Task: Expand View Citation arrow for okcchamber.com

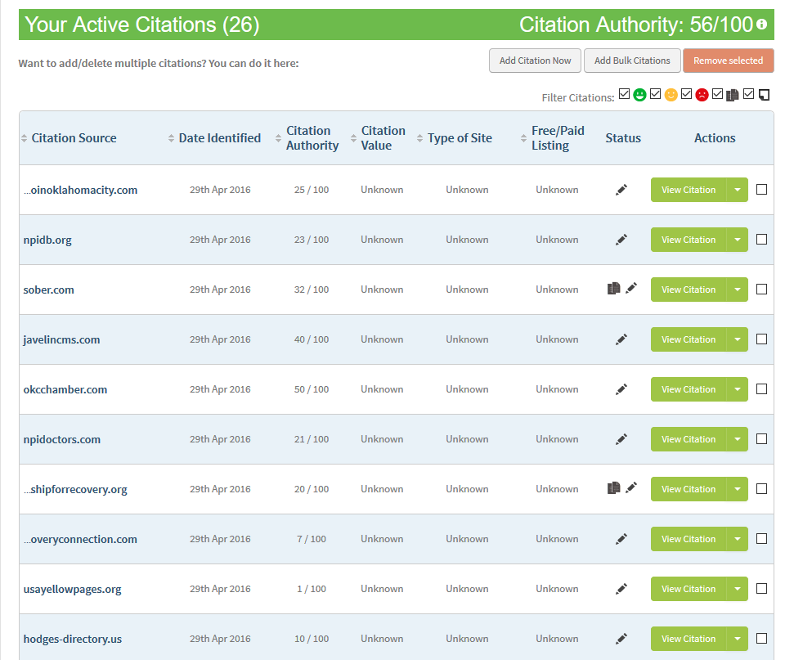Action: click(x=738, y=389)
